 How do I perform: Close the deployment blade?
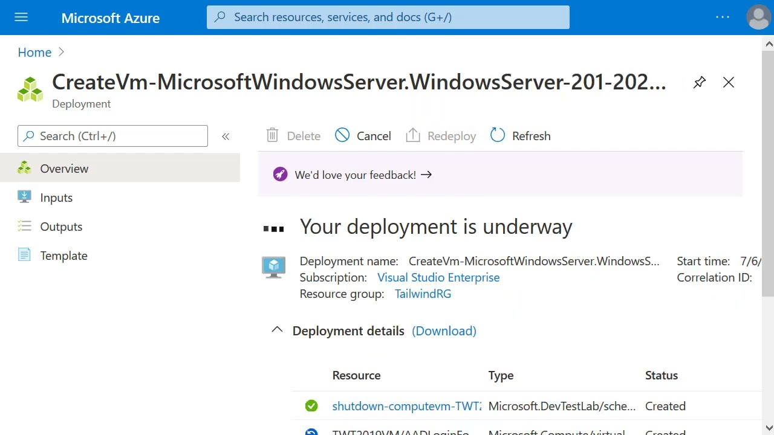click(x=729, y=82)
